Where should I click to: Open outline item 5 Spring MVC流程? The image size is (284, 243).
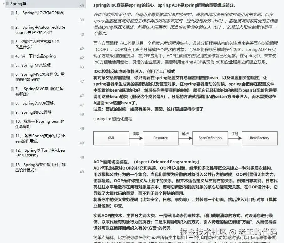tap(33, 65)
